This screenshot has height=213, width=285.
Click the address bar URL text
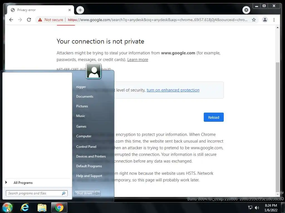tap(158, 20)
